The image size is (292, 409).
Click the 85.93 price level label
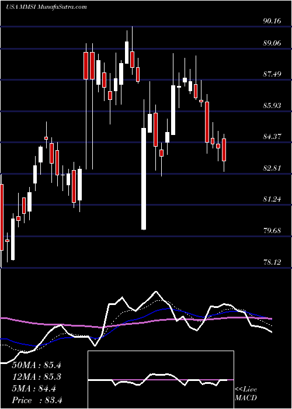[272, 106]
